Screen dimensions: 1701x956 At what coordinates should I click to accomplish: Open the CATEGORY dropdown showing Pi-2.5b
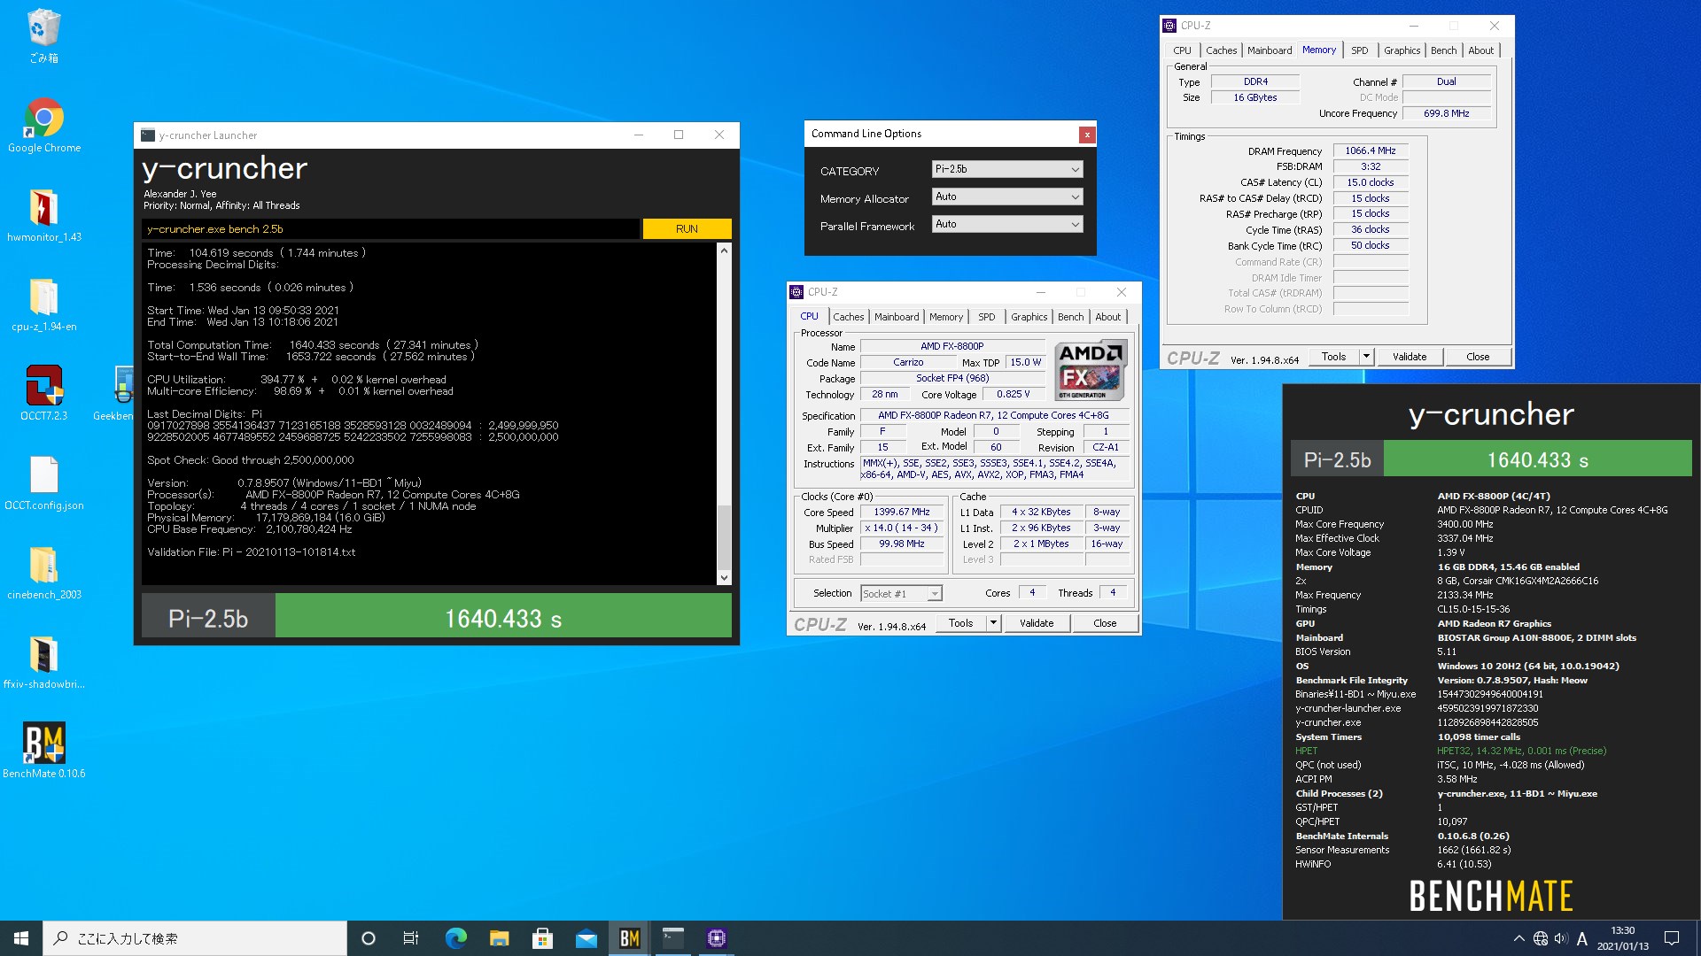1007,169
